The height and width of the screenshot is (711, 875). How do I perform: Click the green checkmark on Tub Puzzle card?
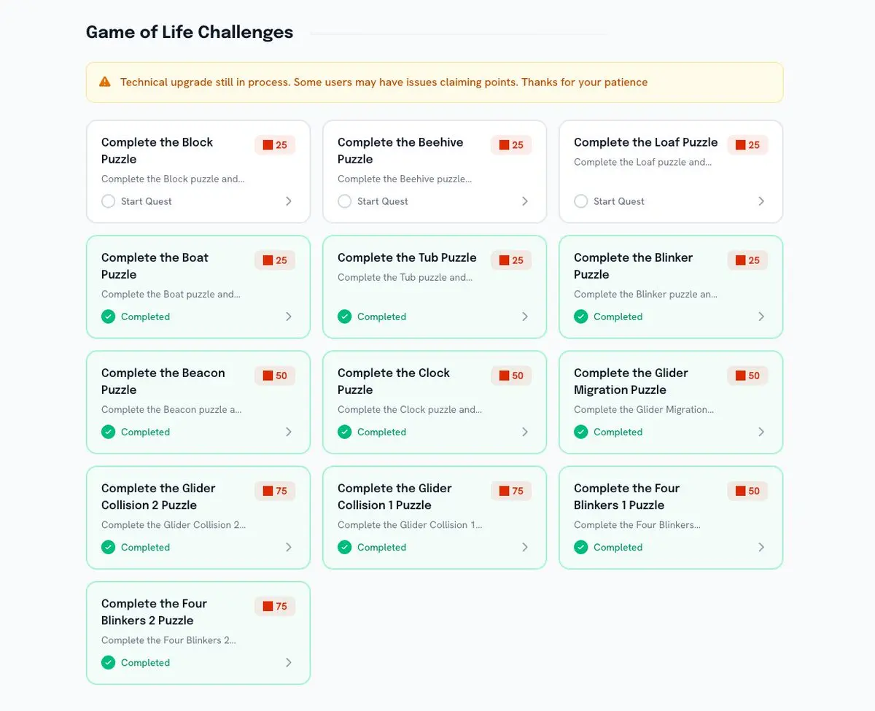pos(345,316)
